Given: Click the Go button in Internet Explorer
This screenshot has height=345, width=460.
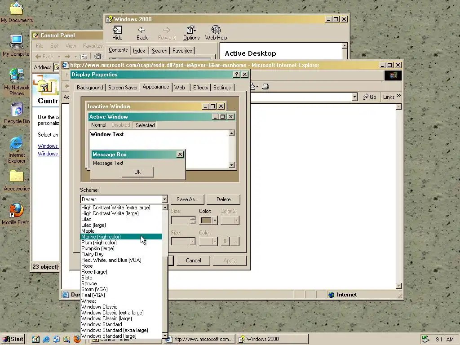Looking at the screenshot, I should [x=369, y=97].
